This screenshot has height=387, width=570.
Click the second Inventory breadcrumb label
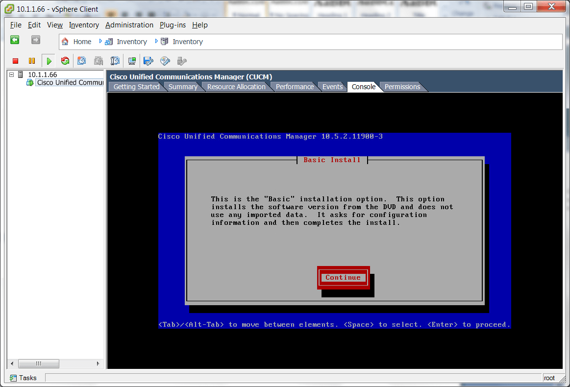pyautogui.click(x=188, y=42)
